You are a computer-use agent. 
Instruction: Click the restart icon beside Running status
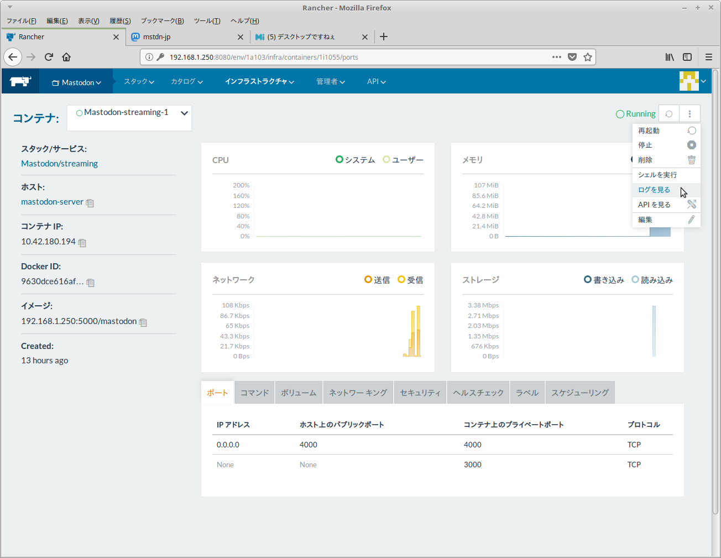669,114
